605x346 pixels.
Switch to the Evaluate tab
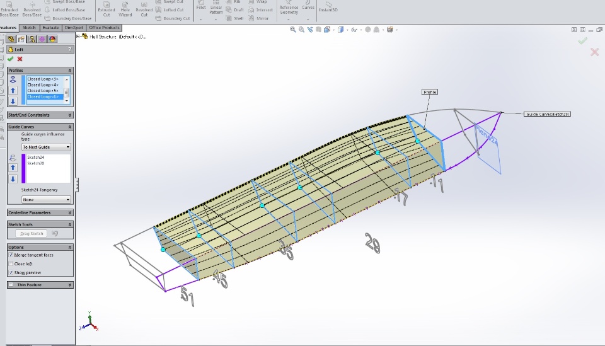point(50,28)
